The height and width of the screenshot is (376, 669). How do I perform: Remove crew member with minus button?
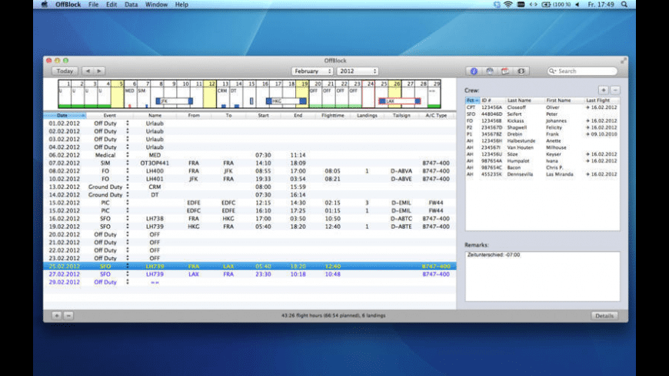click(x=615, y=90)
